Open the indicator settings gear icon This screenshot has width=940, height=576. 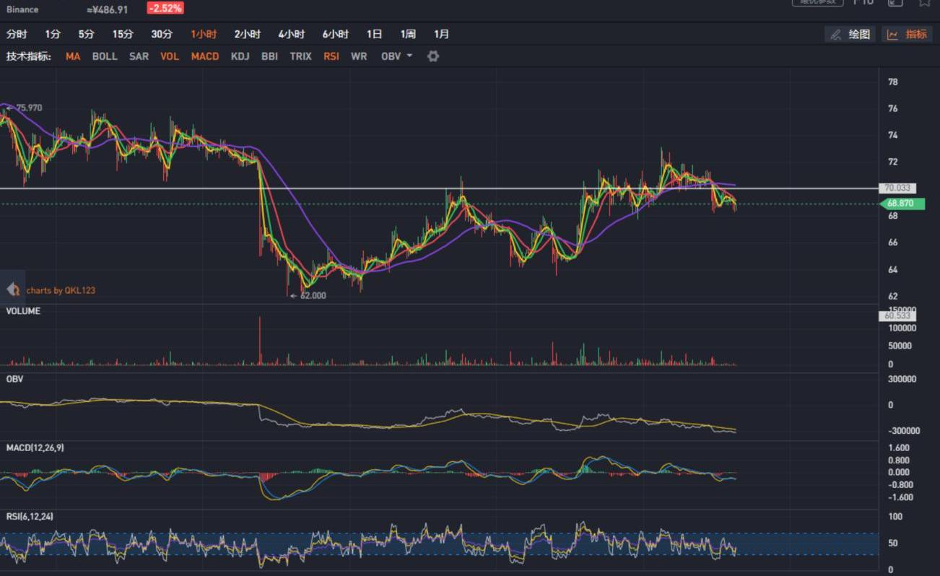(433, 56)
